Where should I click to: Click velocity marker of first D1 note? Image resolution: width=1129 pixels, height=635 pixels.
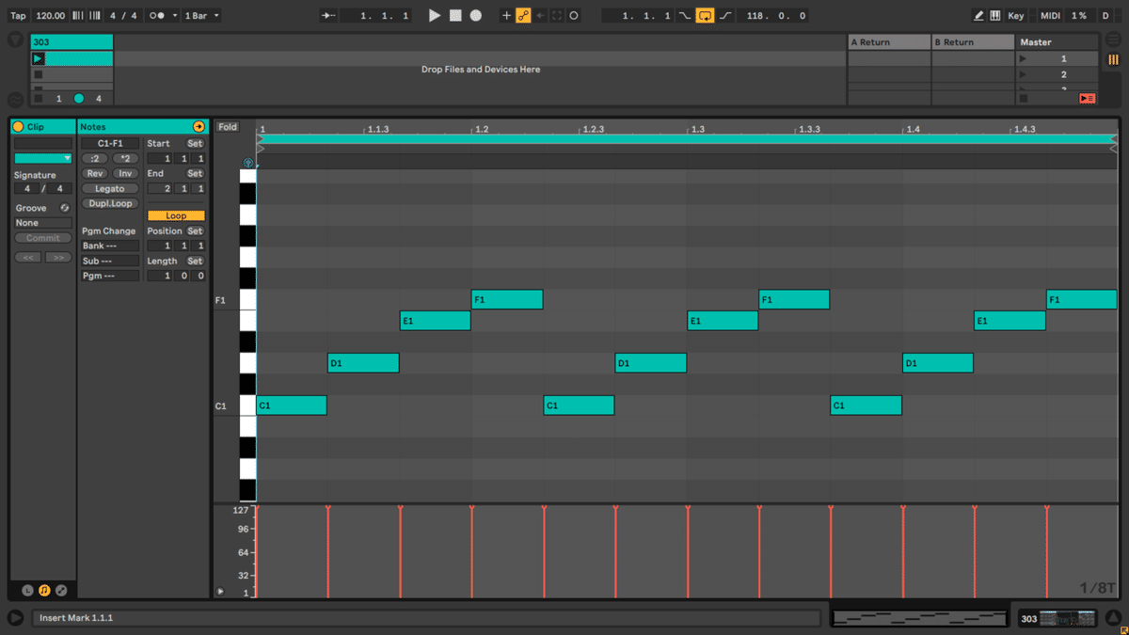pos(328,509)
